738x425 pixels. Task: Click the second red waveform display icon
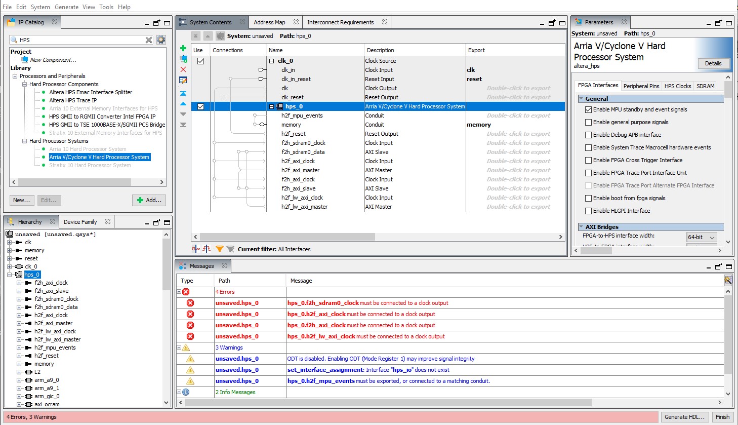pyautogui.click(x=207, y=249)
